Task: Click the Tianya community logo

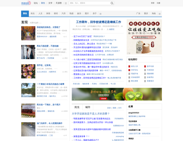Action: click(x=26, y=3)
